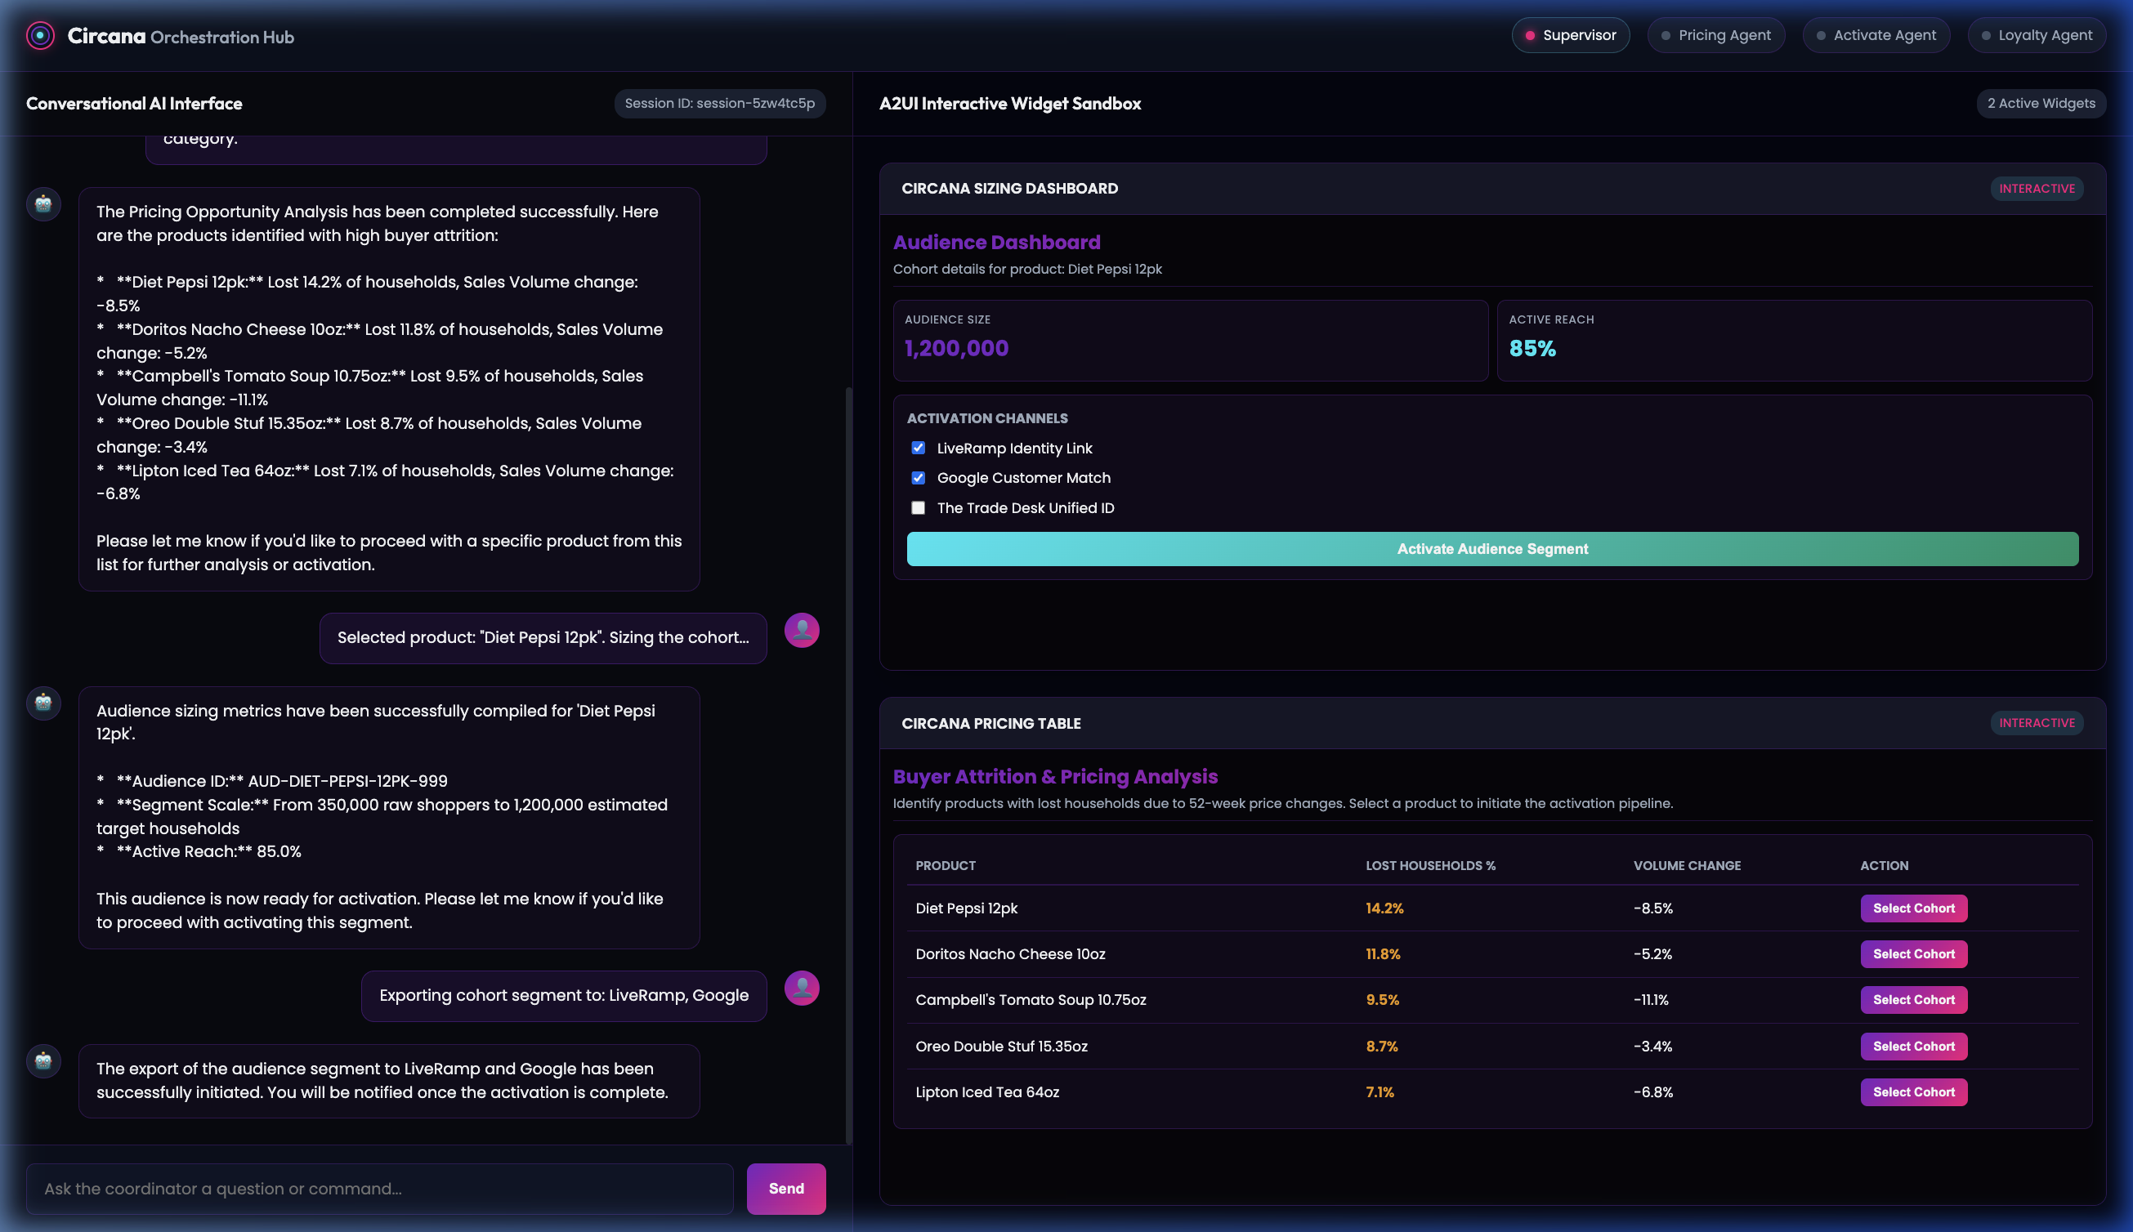Click the CIRCANA PRICING TABLE title
The width and height of the screenshot is (2133, 1232).
[x=990, y=724]
